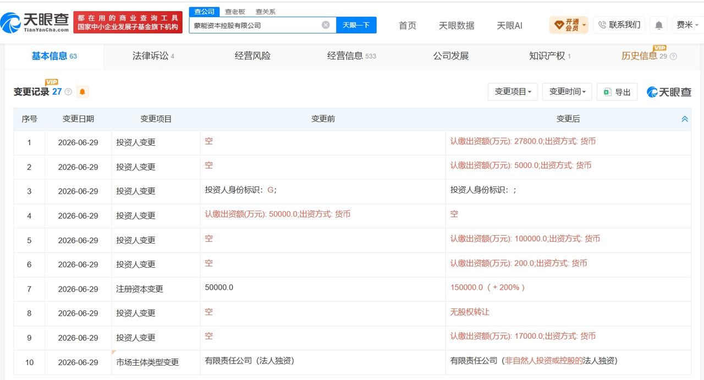
Task: Clear the search box with the X icon
Action: 326,25
